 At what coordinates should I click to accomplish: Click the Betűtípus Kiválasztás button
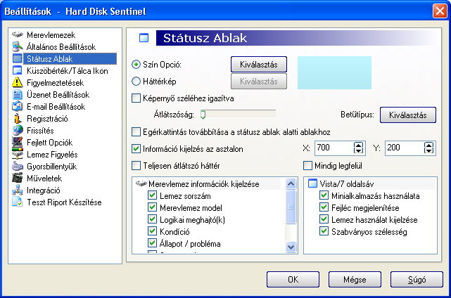point(408,115)
